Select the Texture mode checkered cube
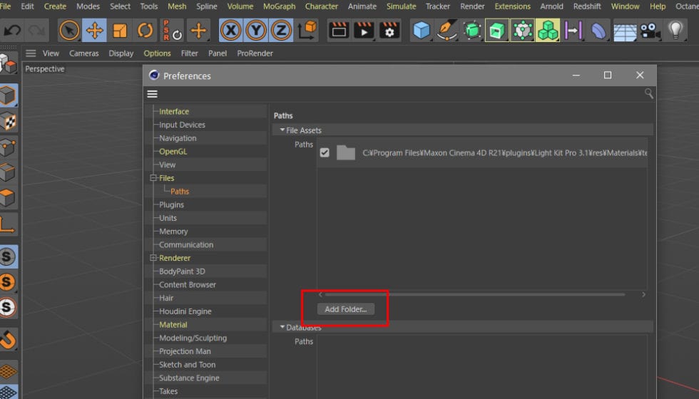 (x=8, y=121)
